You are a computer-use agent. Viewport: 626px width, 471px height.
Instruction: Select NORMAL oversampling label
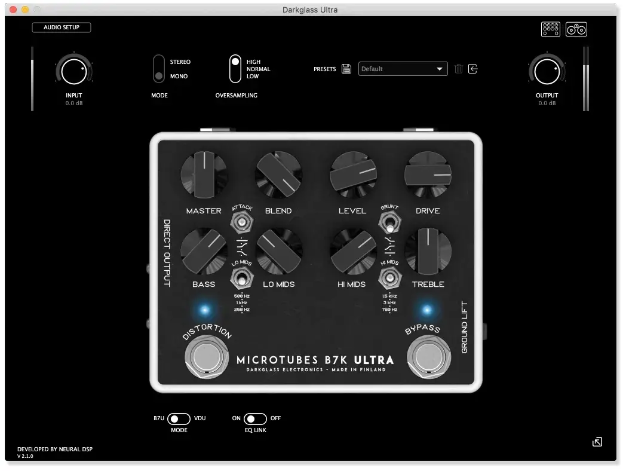coord(258,69)
